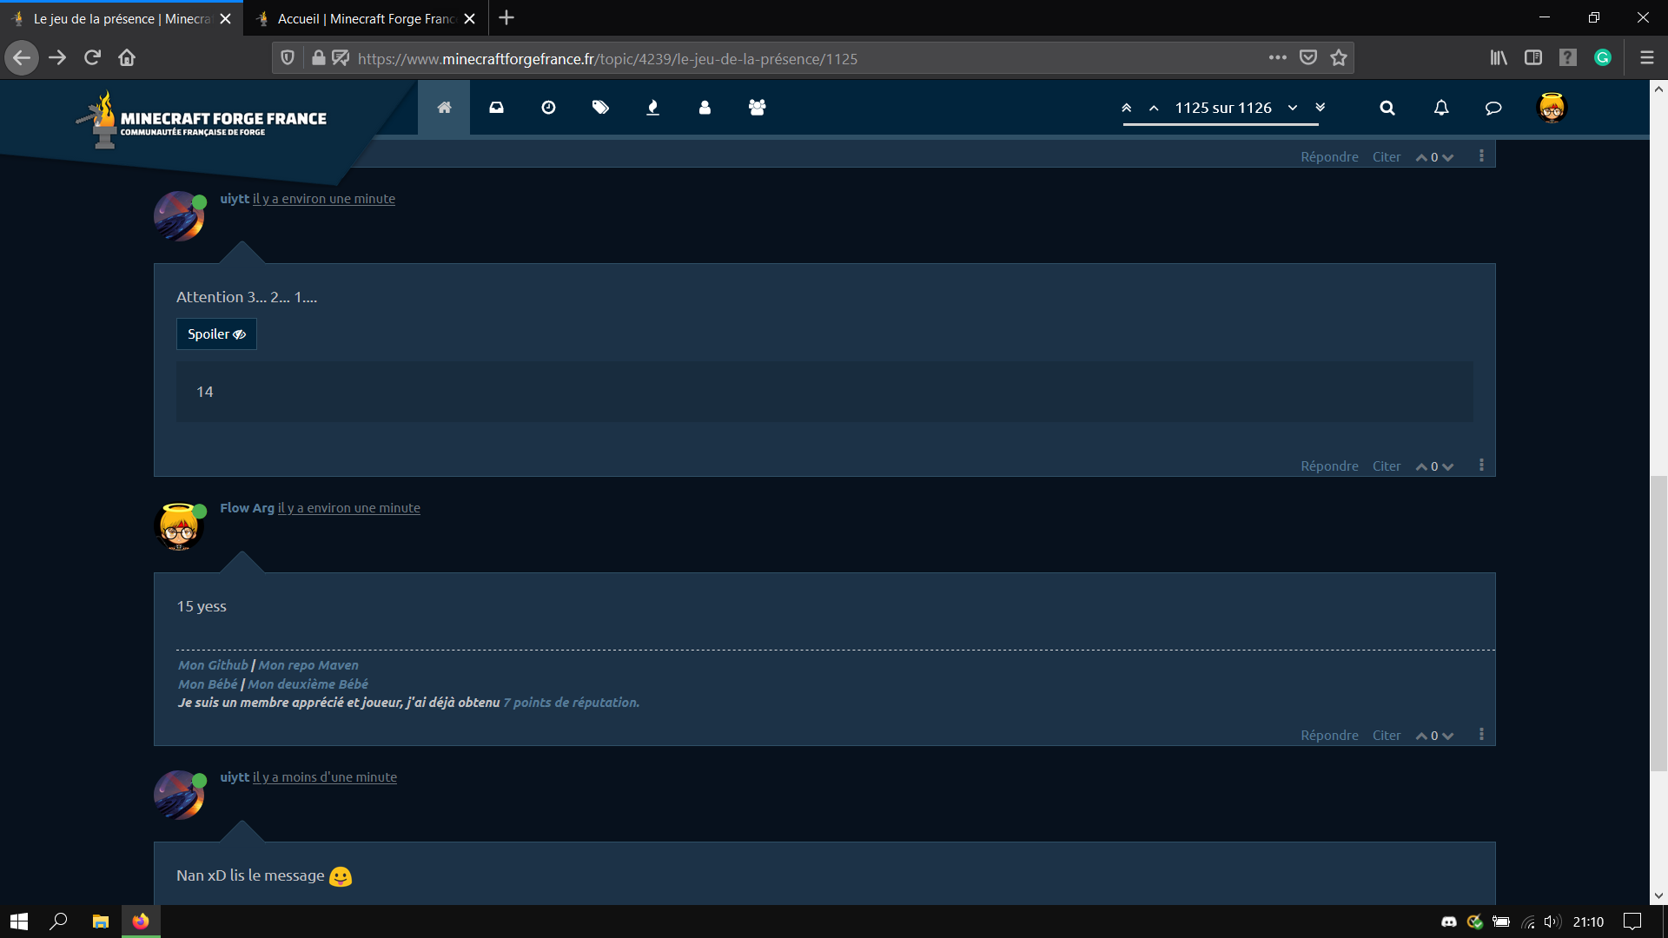The height and width of the screenshot is (938, 1668).
Task: Open the '1125 sur 1126' page selector dropdown
Action: 1292,108
